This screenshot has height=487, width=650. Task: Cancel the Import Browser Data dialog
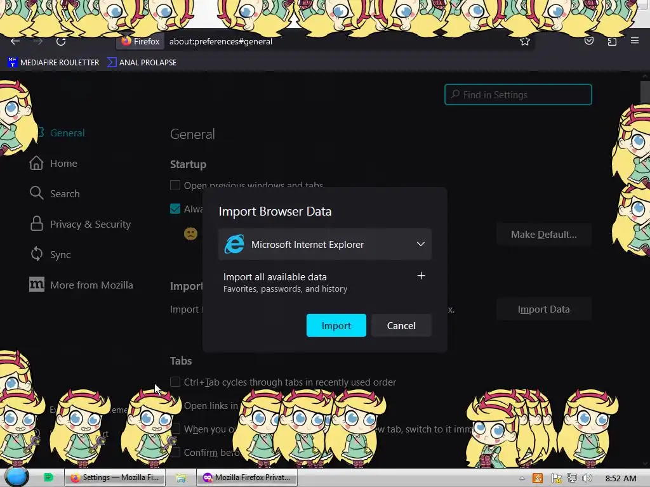click(401, 325)
